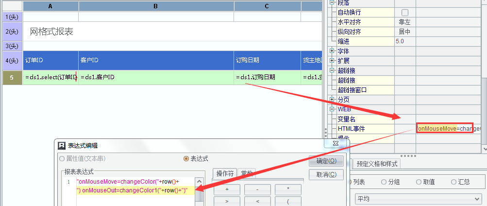
Task: Click the 客户ID header cell
Action: click(x=156, y=61)
